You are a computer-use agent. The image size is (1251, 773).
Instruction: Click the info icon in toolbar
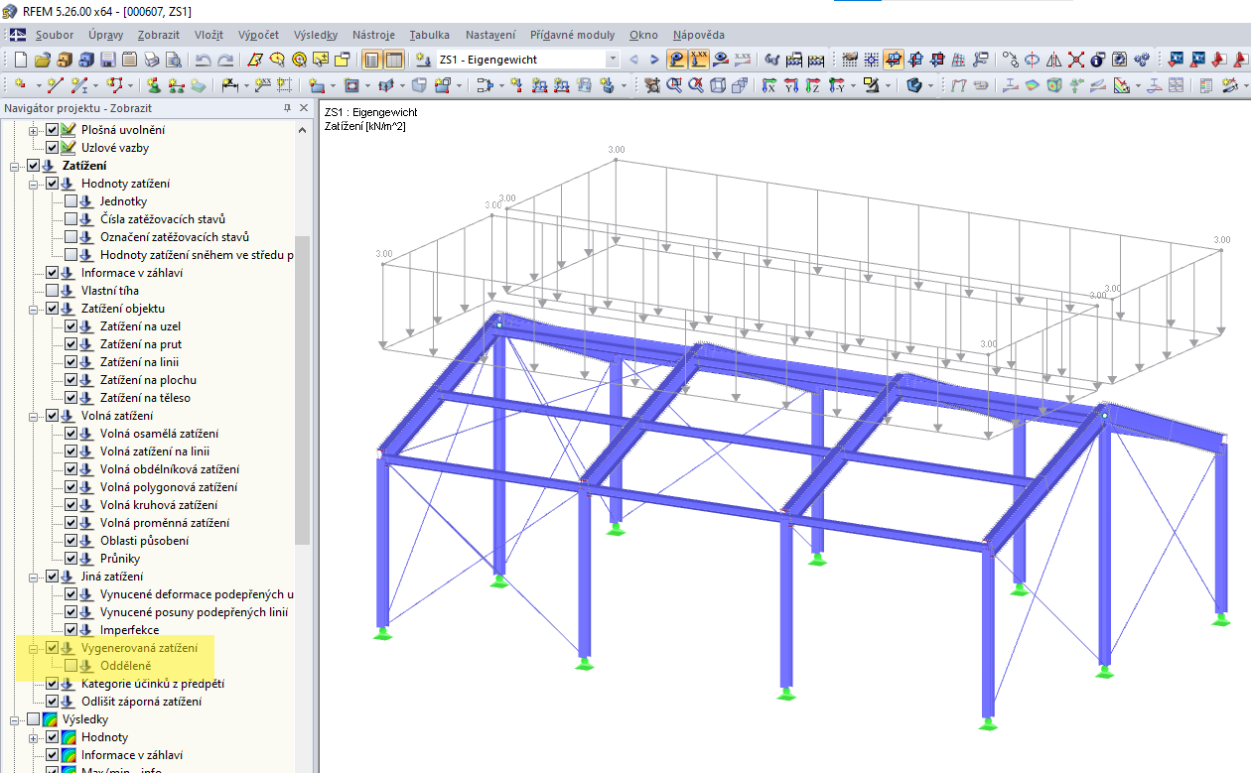(x=1097, y=60)
